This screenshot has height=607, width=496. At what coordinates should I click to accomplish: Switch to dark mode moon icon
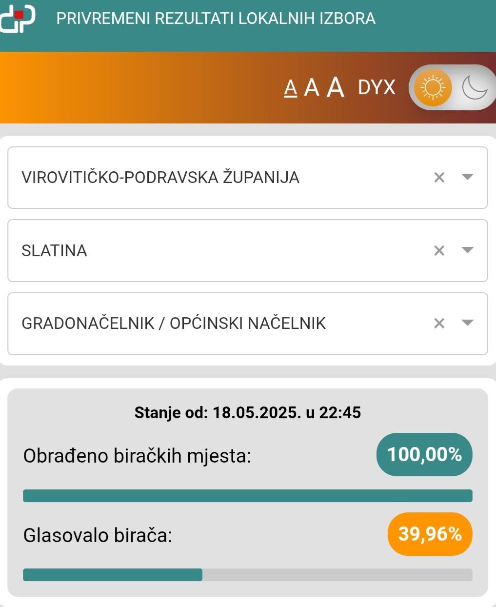474,88
